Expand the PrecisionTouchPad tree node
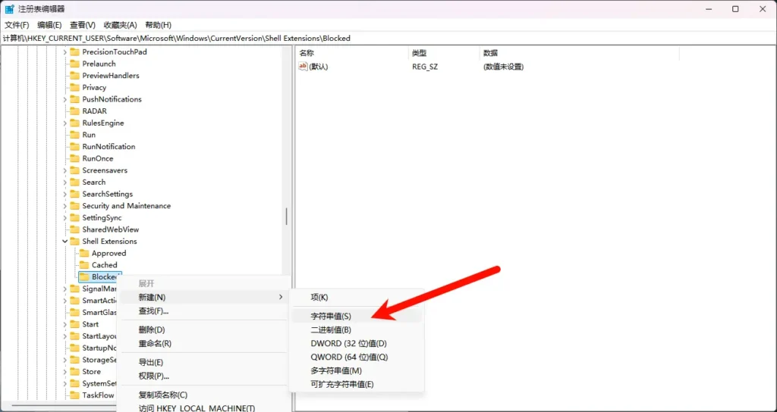The width and height of the screenshot is (777, 412). (65, 52)
